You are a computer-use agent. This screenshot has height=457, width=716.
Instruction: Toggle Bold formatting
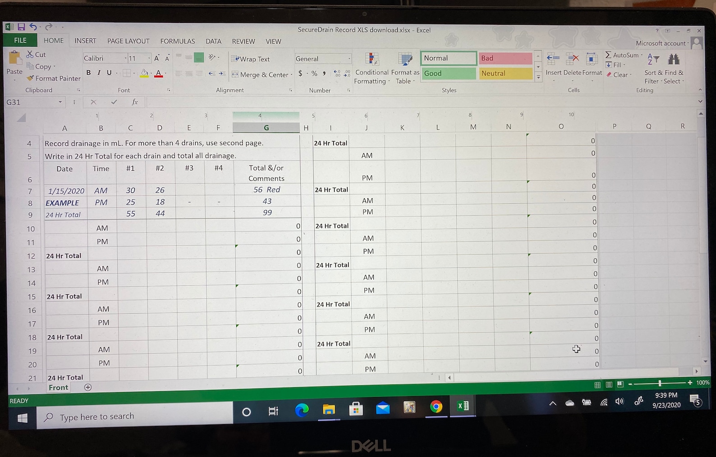click(88, 73)
